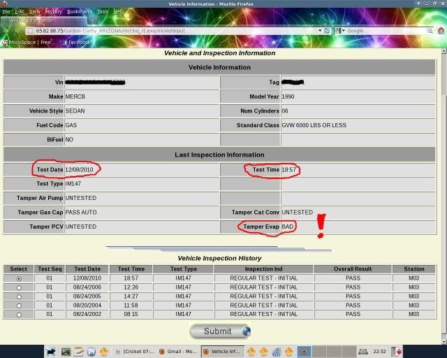Viewport: 447px width, 358px height.
Task: Switch to the Gmail window in the taskbar
Action: coord(179,352)
